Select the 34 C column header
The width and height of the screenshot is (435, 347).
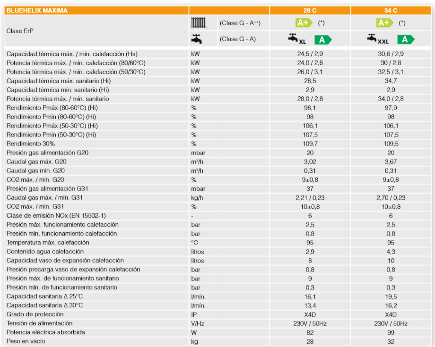[x=391, y=10]
